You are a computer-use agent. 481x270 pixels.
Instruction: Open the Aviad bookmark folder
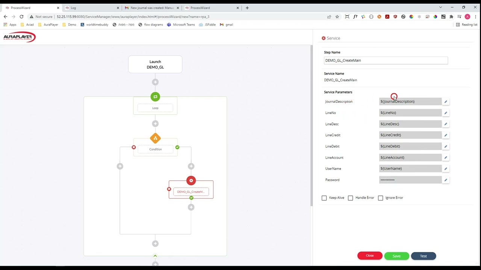pos(27,25)
